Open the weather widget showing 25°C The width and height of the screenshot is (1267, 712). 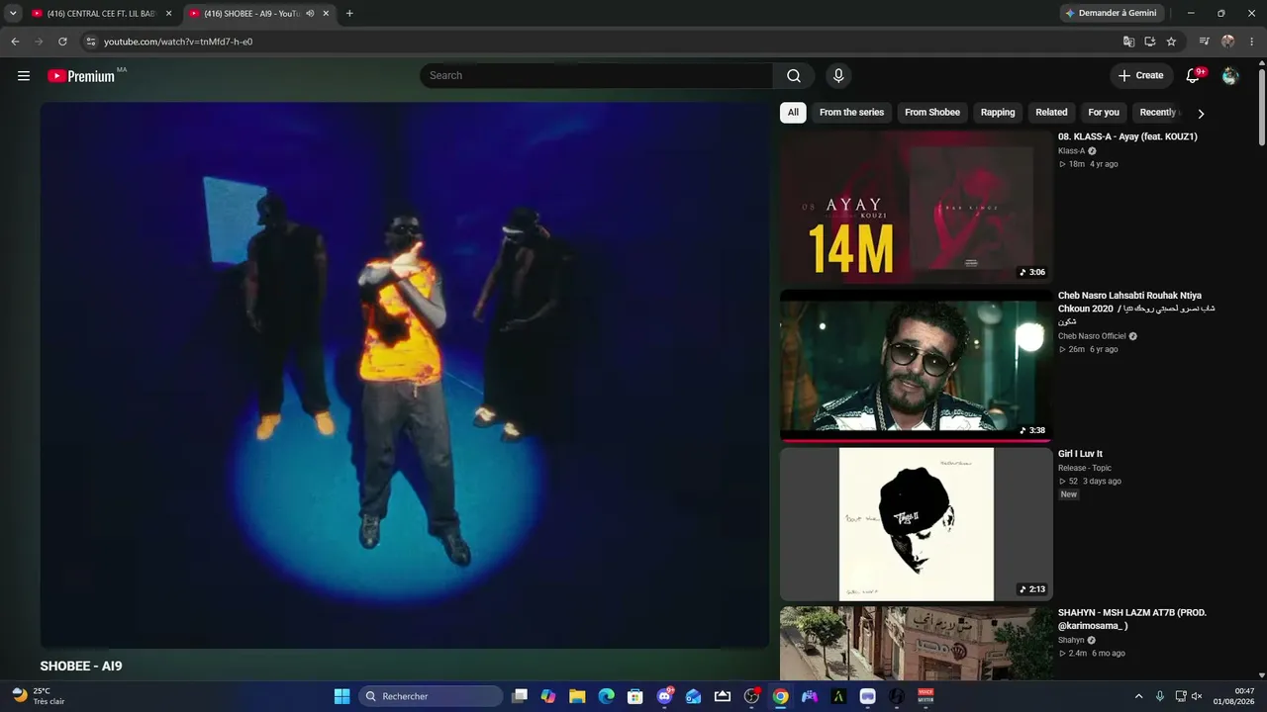click(x=39, y=696)
